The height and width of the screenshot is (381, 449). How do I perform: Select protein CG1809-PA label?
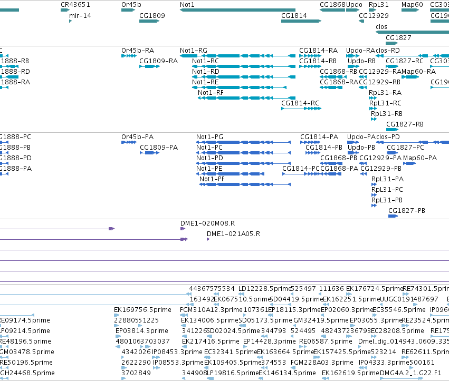pyautogui.click(x=159, y=148)
